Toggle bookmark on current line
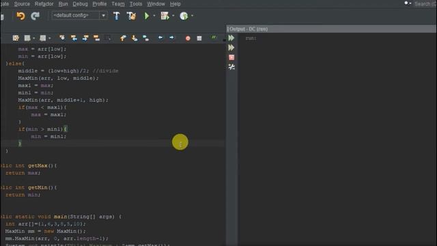This screenshot has height=246, width=437. pos(145,38)
